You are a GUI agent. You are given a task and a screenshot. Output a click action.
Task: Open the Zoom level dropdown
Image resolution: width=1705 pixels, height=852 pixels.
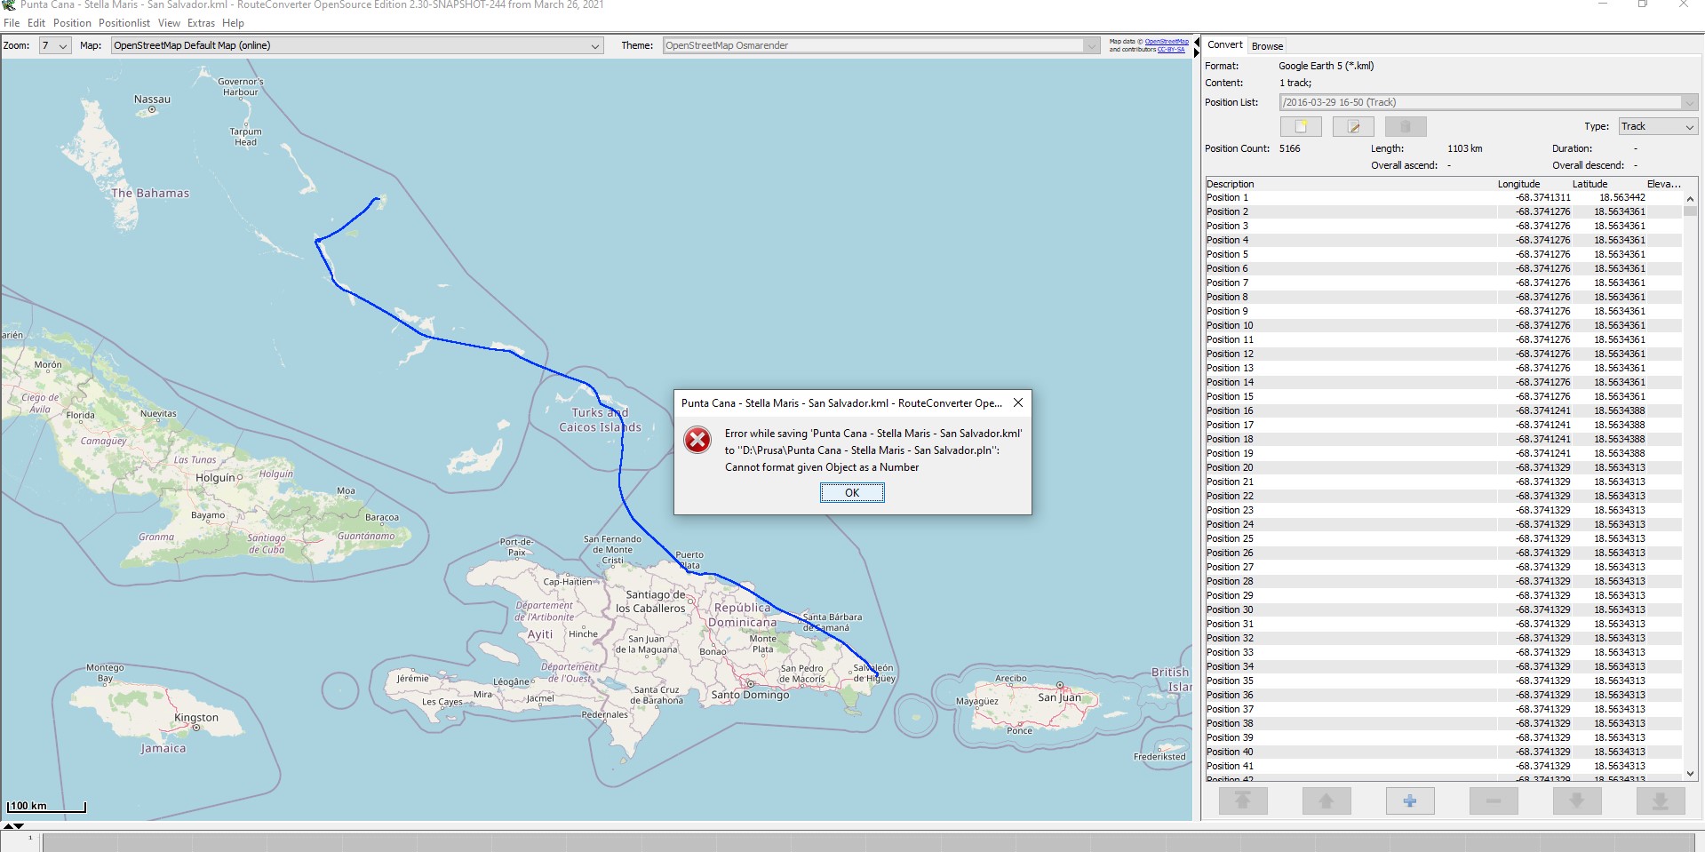(x=54, y=46)
